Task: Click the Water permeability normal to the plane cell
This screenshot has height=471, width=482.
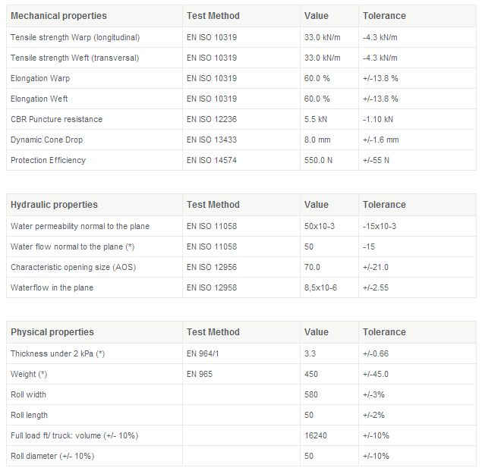Action: coord(80,226)
